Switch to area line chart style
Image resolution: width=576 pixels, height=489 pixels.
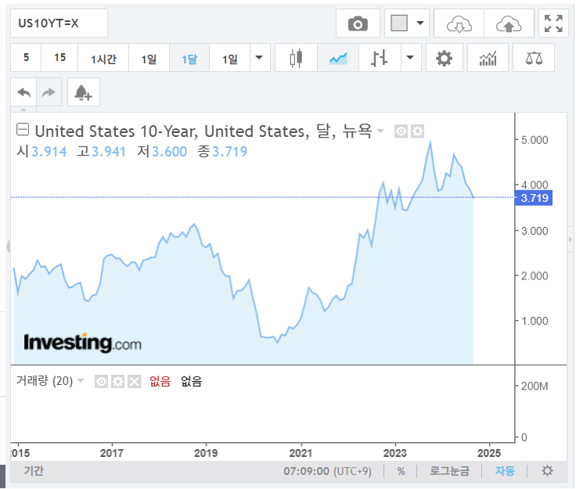click(x=338, y=58)
